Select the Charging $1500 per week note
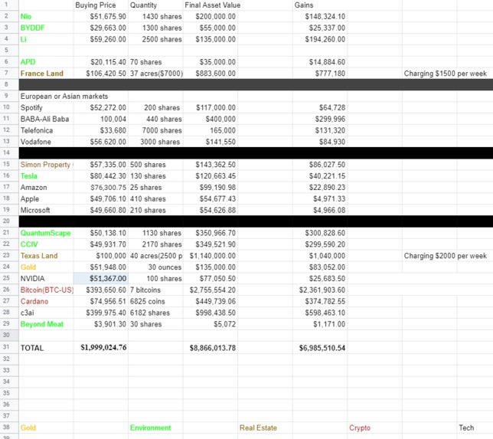The image size is (493, 439). 445,74
